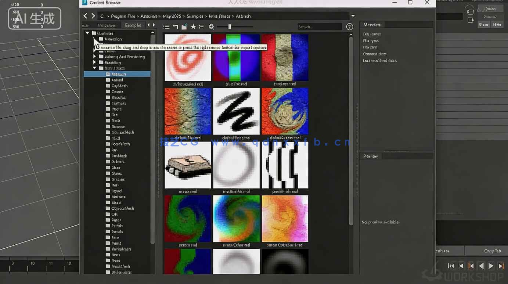Click the favorites star icon in toolbar

tap(193, 27)
